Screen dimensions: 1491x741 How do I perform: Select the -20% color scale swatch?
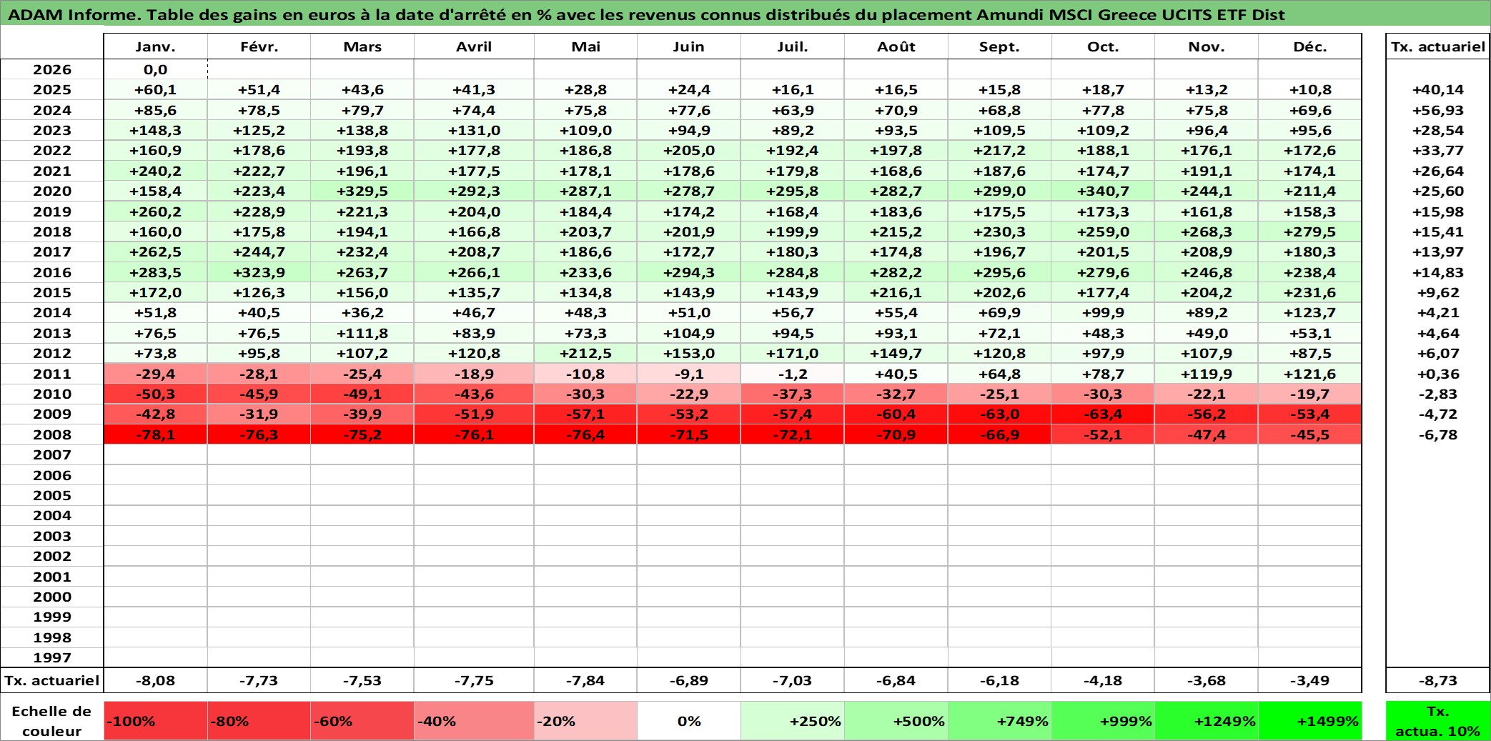point(585,721)
